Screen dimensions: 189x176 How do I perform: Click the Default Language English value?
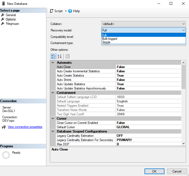(x=149, y=101)
